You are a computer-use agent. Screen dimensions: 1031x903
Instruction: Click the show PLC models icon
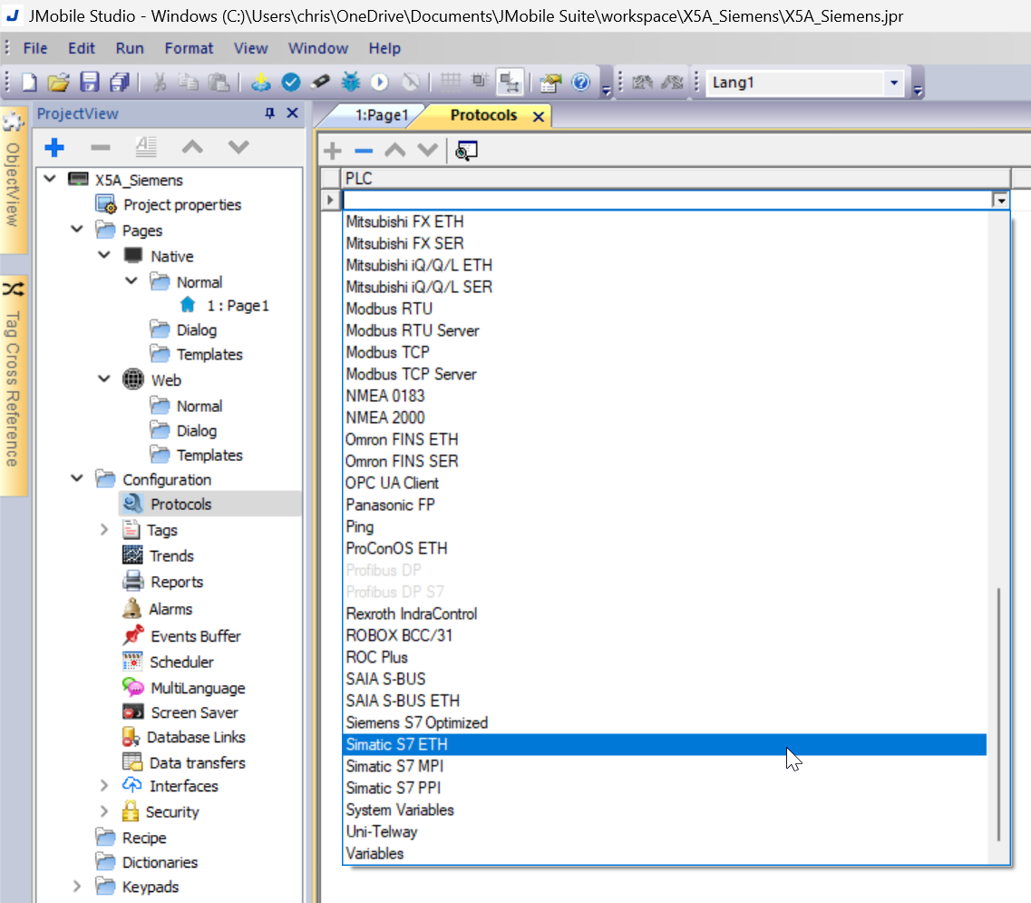(x=466, y=151)
